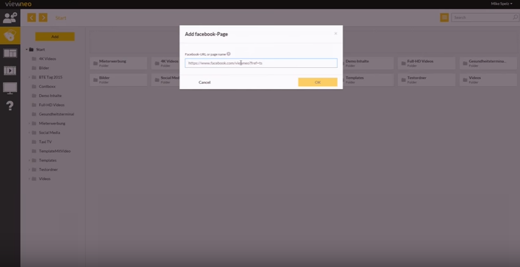Open the playlists film sidebar icon
The image size is (520, 267).
pyautogui.click(x=10, y=70)
